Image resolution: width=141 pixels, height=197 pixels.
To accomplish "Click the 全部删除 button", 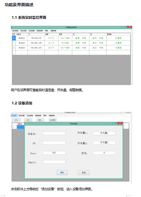I will click(53, 120).
